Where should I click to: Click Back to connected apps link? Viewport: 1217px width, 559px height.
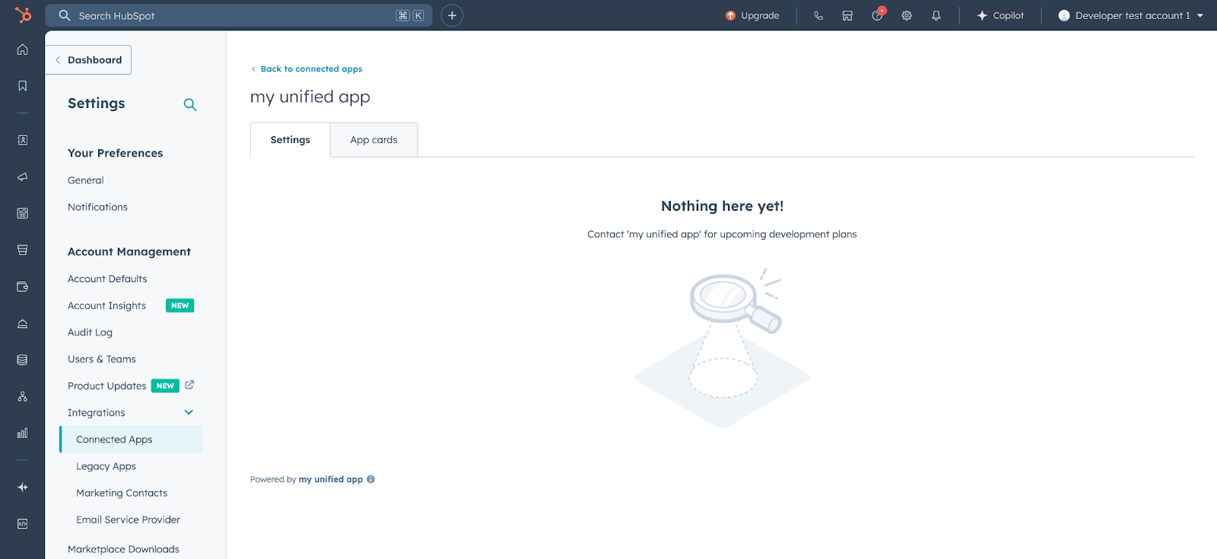(x=310, y=69)
